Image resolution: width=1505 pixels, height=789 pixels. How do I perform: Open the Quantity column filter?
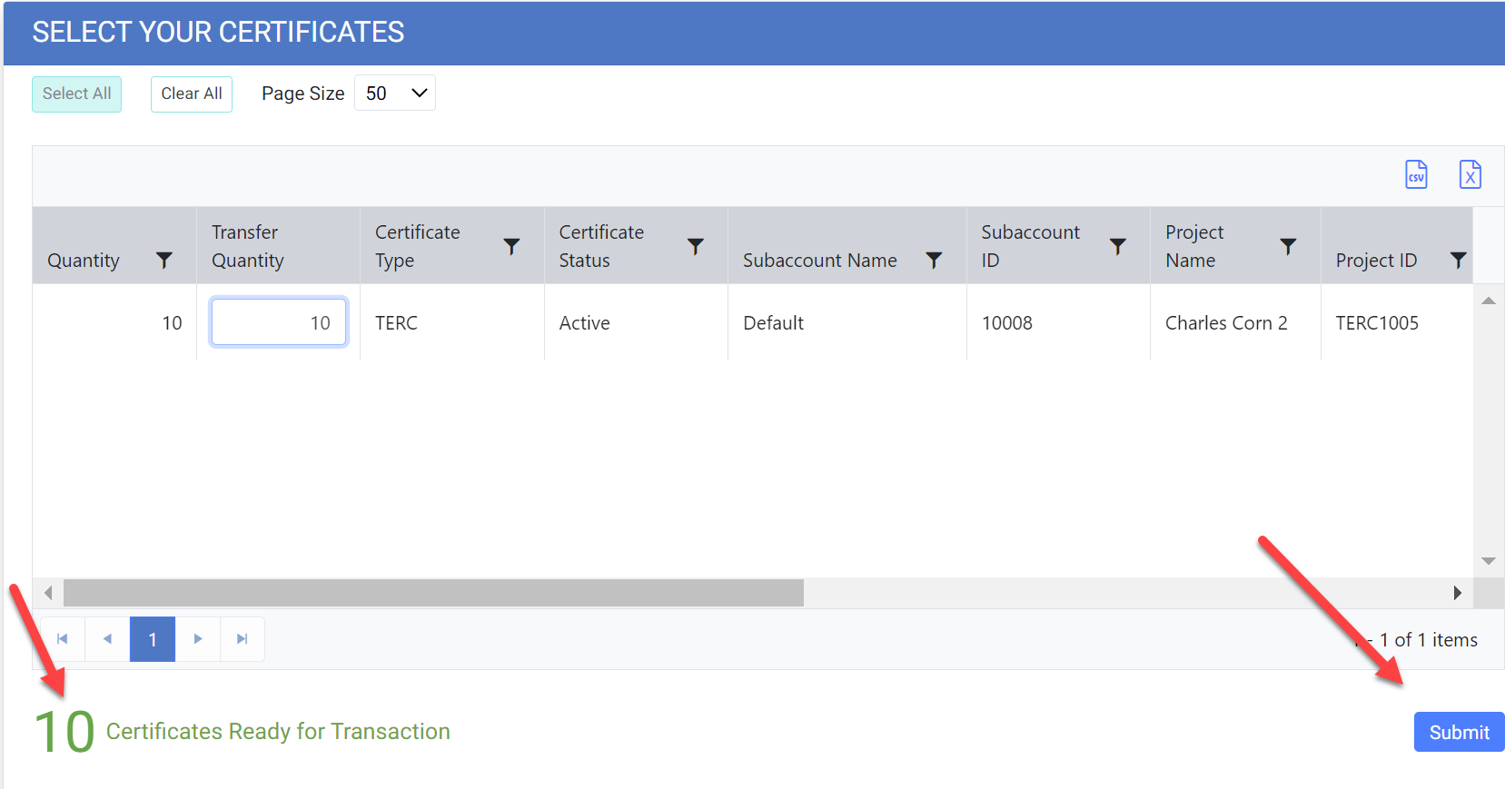pyautogui.click(x=164, y=261)
